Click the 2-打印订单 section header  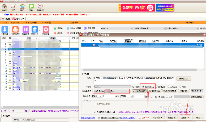click(x=15, y=23)
